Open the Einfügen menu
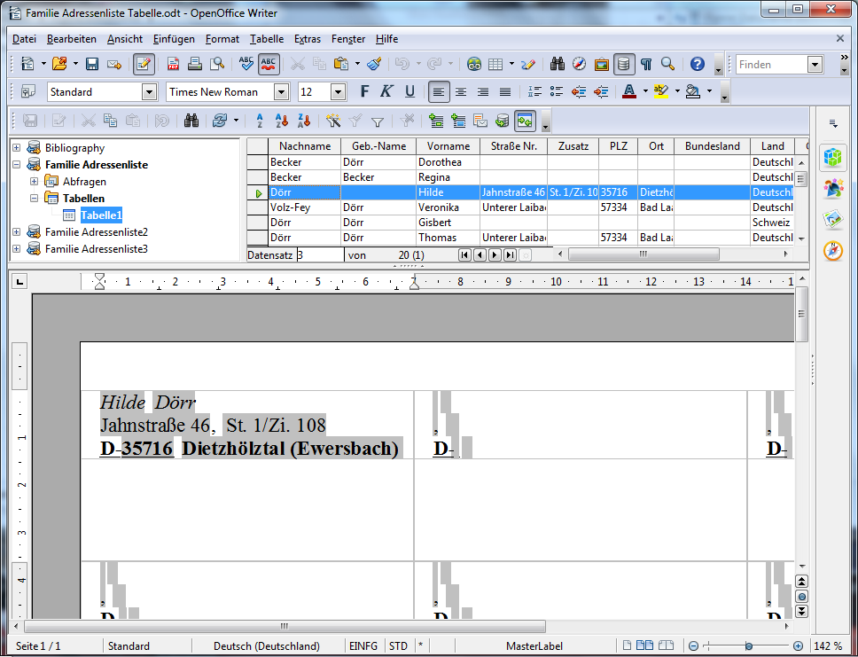Screen dimensions: 858x657 (174, 39)
